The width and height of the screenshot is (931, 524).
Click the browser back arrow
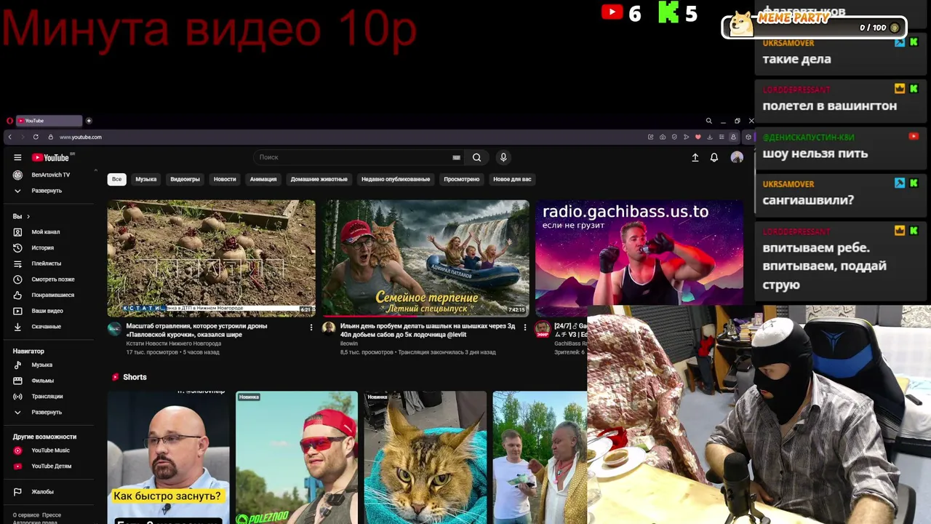pos(9,137)
